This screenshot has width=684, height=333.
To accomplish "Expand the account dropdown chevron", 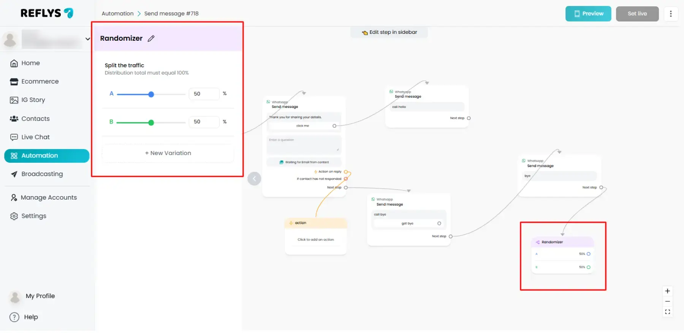I will click(x=88, y=39).
